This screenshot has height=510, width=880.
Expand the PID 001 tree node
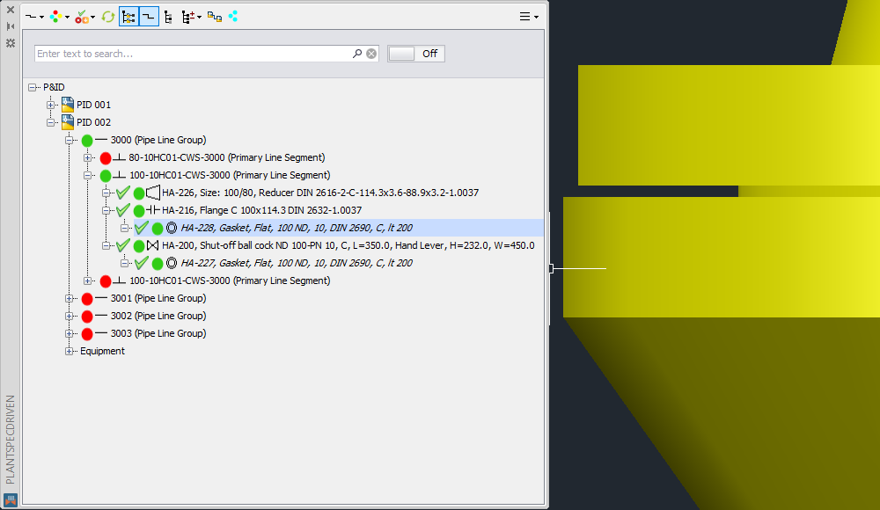pyautogui.click(x=51, y=105)
